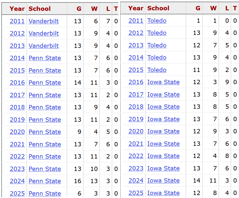Open the 2011 Toledo year link
This screenshot has height=198, width=239.
[x=136, y=21]
